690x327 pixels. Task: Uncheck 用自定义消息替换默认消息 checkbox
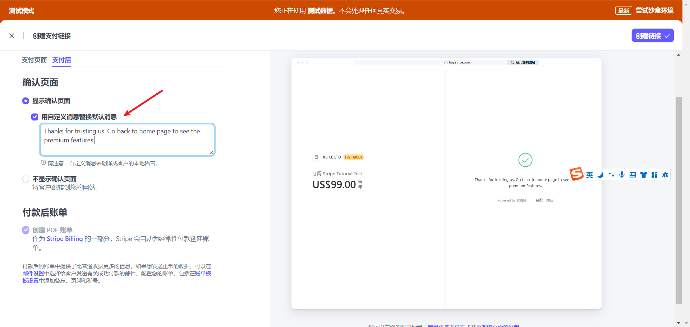click(35, 117)
